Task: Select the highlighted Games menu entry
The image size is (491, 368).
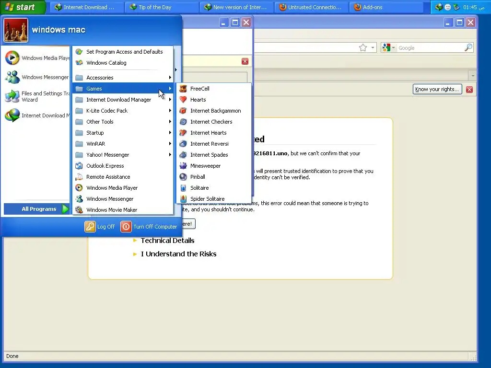Action: tap(123, 89)
